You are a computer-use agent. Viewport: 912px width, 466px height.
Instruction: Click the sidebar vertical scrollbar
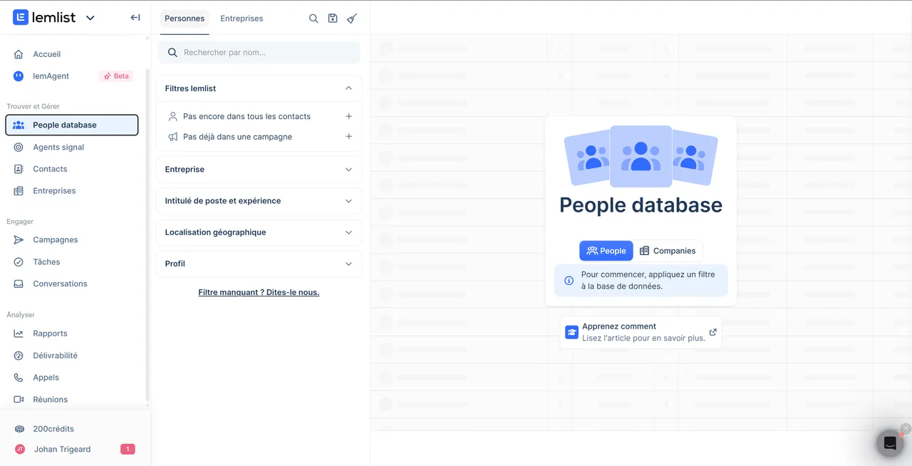[147, 235]
